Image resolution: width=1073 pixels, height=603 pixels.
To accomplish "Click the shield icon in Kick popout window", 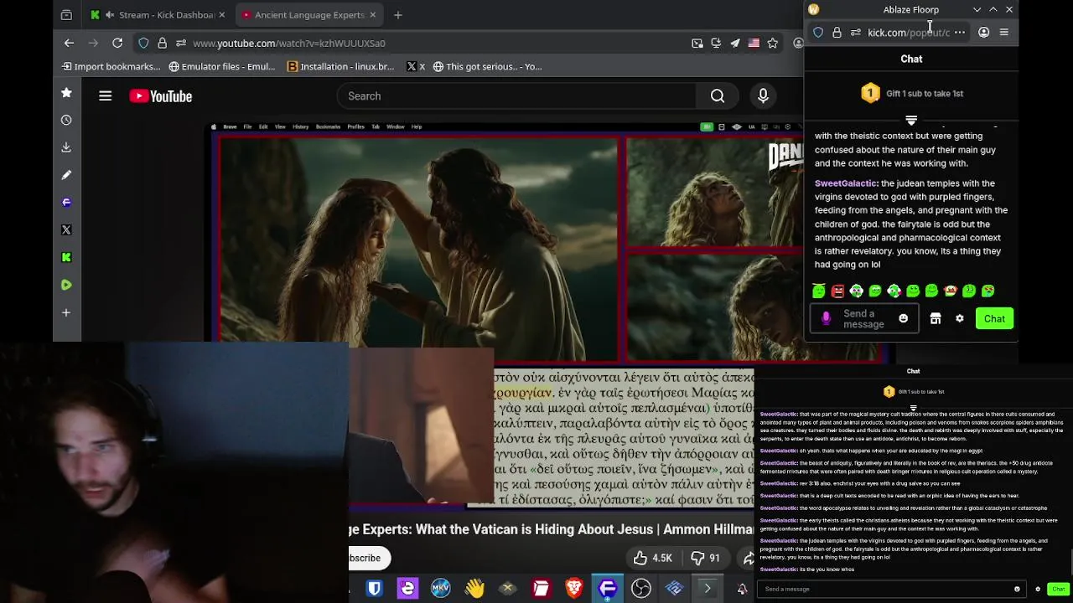I will point(818,33).
